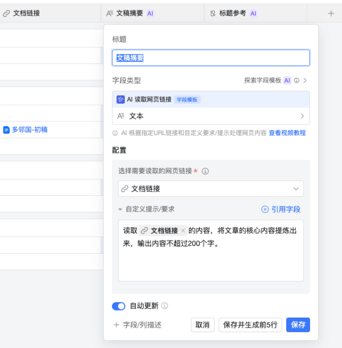Click info icon next to 选择需要读取的网页链接

click(x=205, y=171)
